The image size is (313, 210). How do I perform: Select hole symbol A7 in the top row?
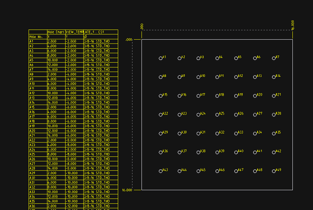(274, 58)
